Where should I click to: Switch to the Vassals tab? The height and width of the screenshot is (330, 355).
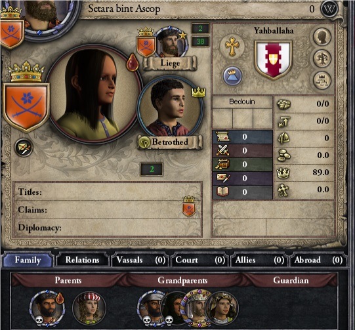[140, 260]
